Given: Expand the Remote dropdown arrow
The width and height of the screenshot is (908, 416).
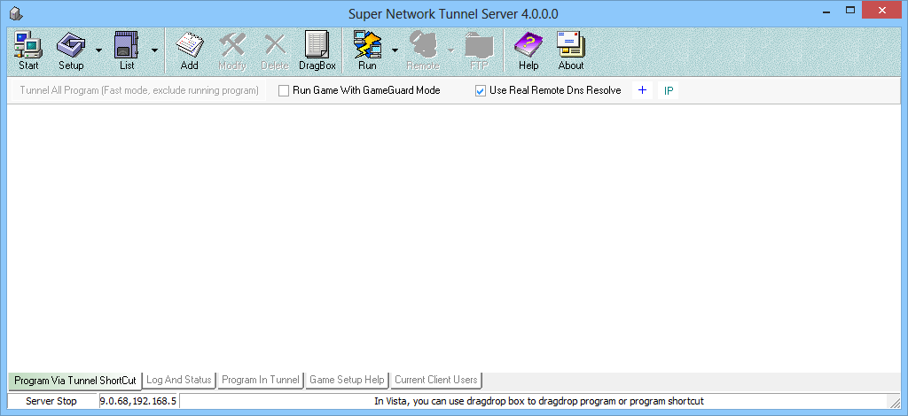Looking at the screenshot, I should pos(450,50).
